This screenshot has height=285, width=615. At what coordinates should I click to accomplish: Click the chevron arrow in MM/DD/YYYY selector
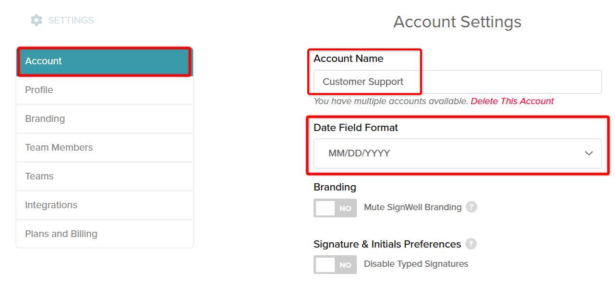tap(589, 154)
